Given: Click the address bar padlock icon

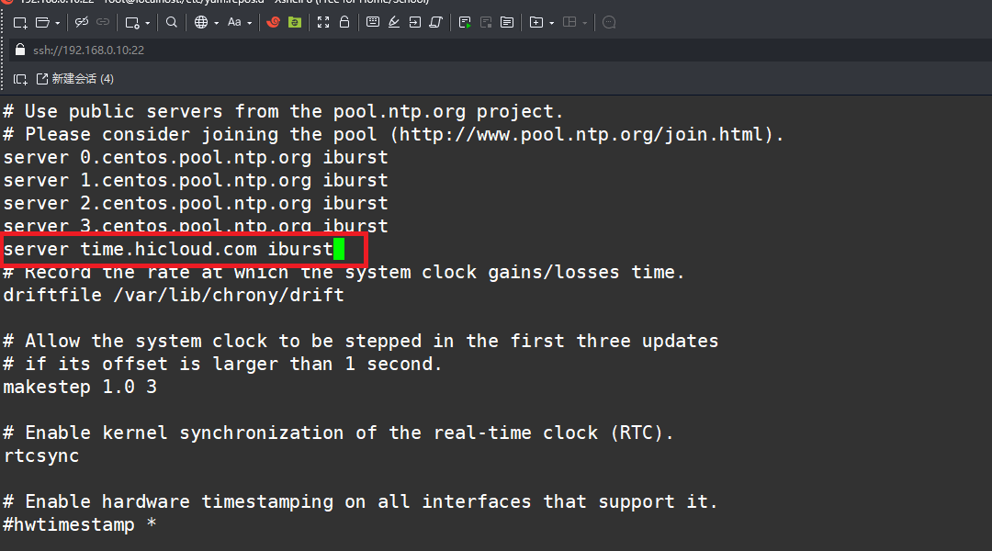Looking at the screenshot, I should click(x=20, y=50).
